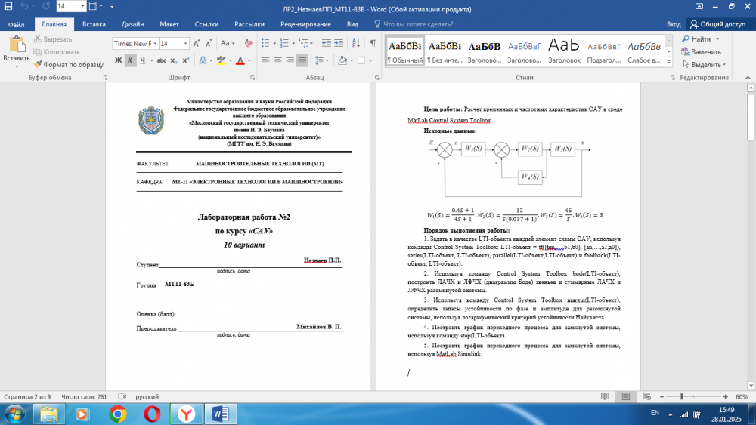
Task: Toggle justified text alignment
Action: (x=302, y=60)
